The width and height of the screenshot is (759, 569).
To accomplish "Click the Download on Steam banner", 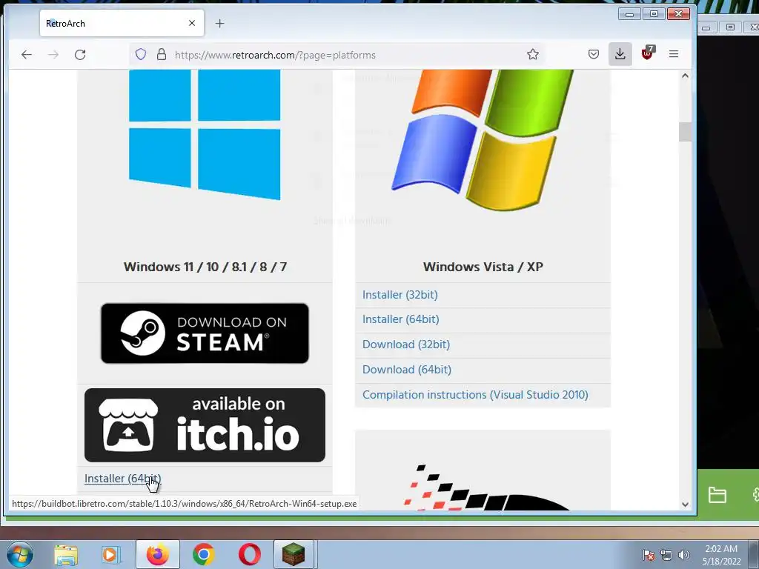I will pyautogui.click(x=205, y=333).
